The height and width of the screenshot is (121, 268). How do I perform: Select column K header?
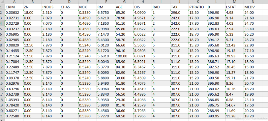[198, 2]
